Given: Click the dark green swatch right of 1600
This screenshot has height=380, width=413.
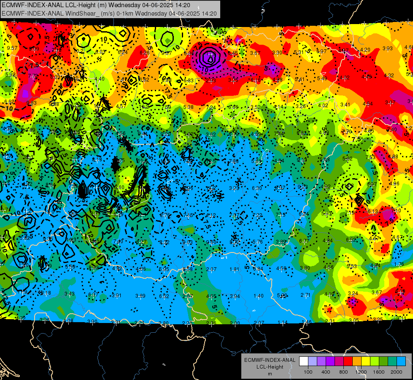Looking at the screenshot, I should (x=383, y=361).
